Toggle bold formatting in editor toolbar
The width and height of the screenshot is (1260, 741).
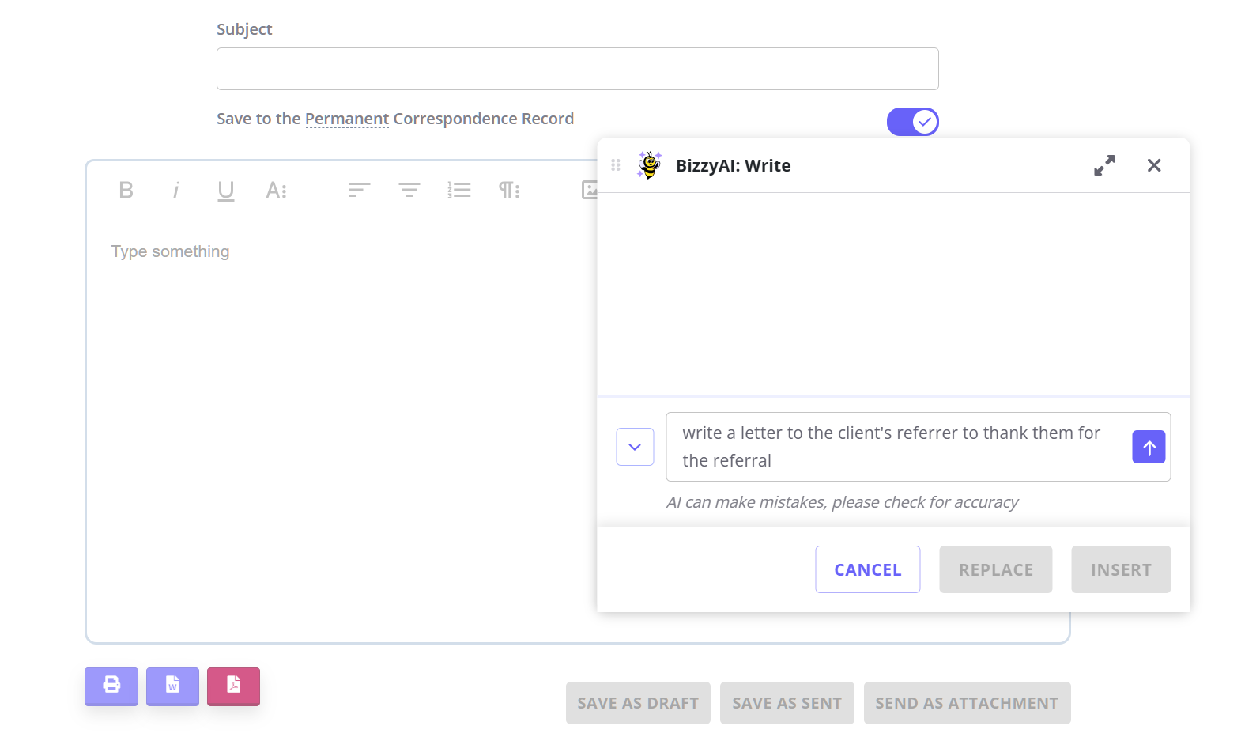126,190
